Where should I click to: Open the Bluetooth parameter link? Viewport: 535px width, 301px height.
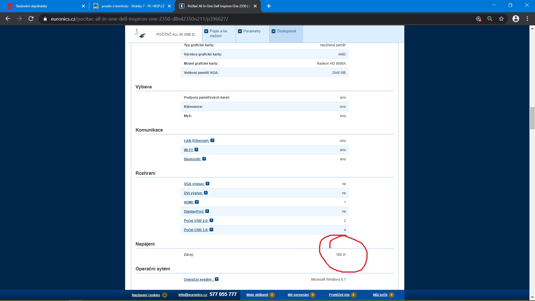[x=192, y=159]
